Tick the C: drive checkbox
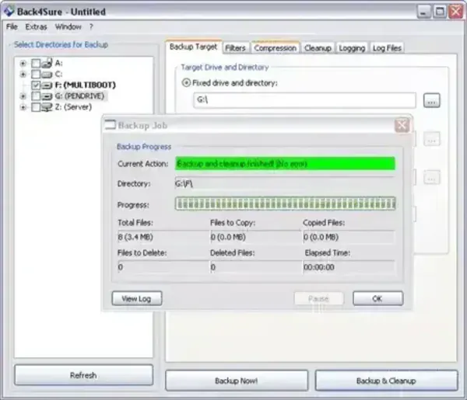 coord(36,74)
